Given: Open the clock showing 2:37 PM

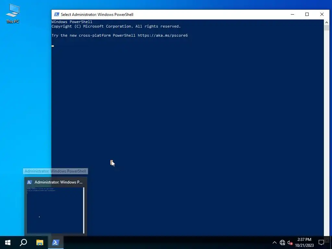Looking at the screenshot, I should coord(304,243).
